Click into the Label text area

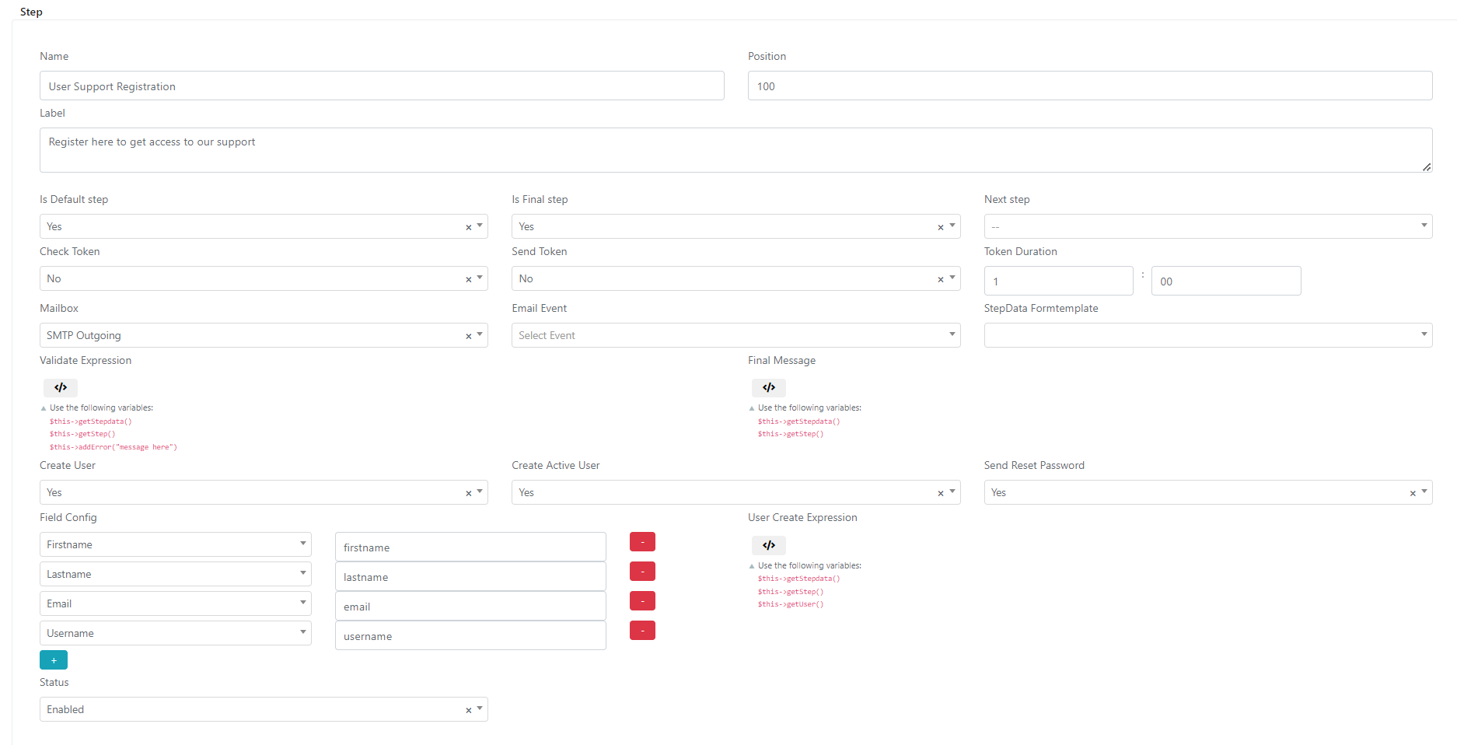(735, 150)
